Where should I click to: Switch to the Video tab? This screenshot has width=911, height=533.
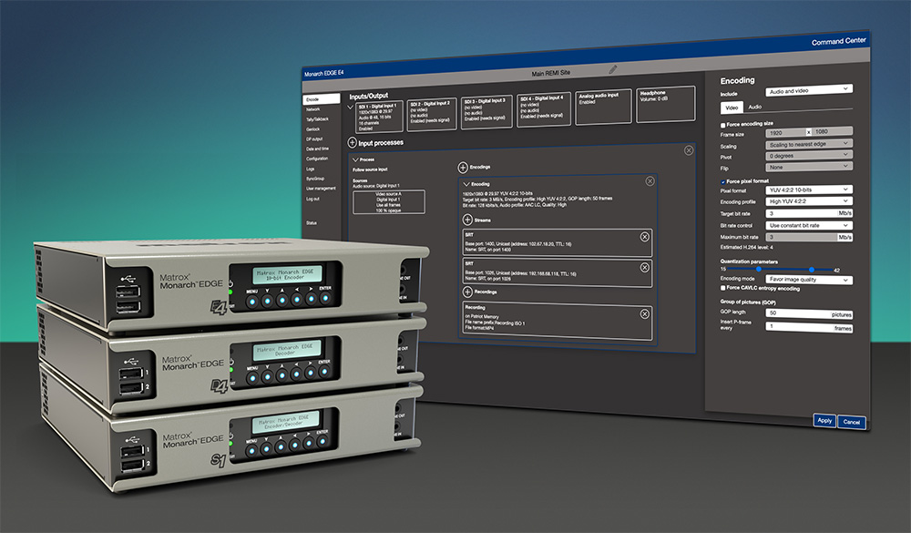pos(732,108)
